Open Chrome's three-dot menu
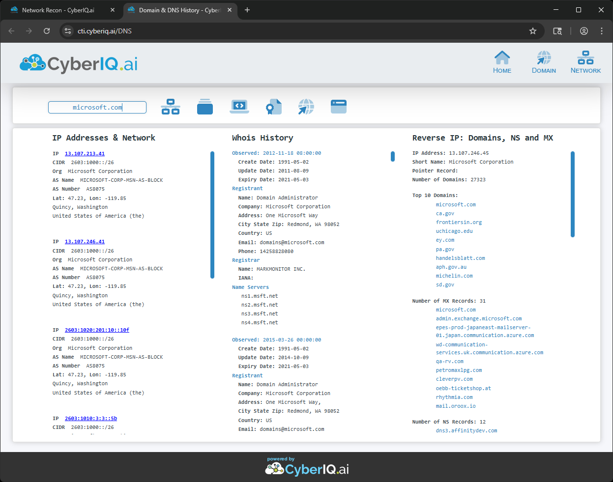 coord(602,30)
